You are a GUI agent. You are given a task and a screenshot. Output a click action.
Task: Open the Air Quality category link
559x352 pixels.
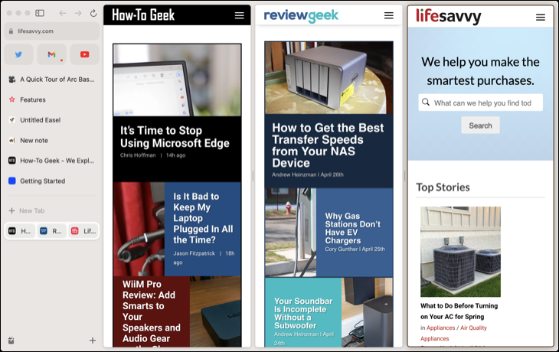click(473, 328)
